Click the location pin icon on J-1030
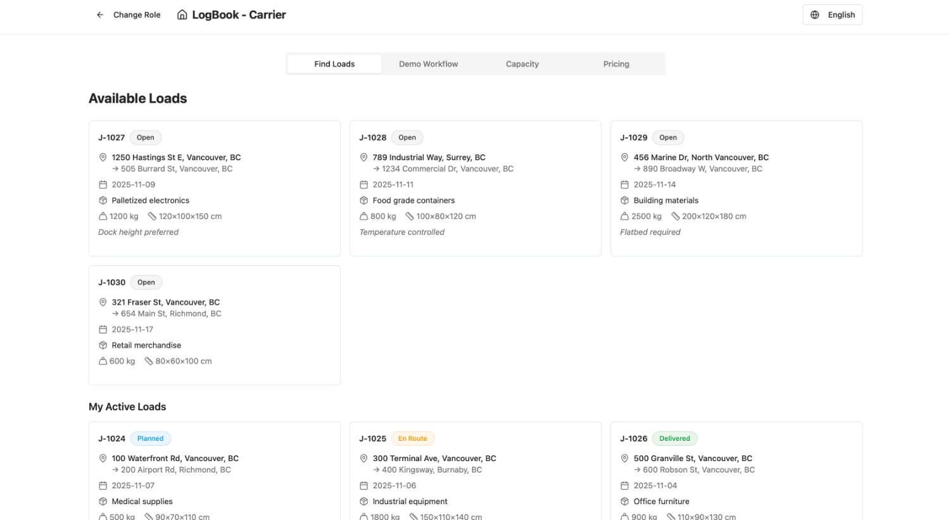This screenshot has width=950, height=520. (x=103, y=302)
